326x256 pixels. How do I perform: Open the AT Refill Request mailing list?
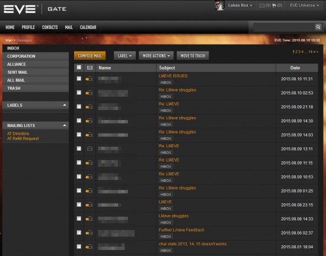pyautogui.click(x=23, y=139)
